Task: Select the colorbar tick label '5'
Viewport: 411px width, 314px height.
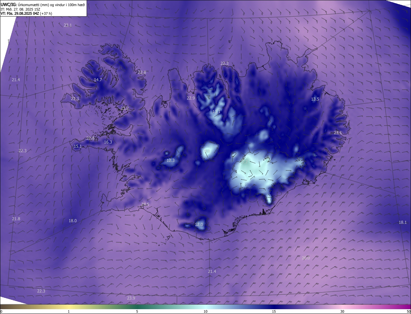Action: pos(137,311)
